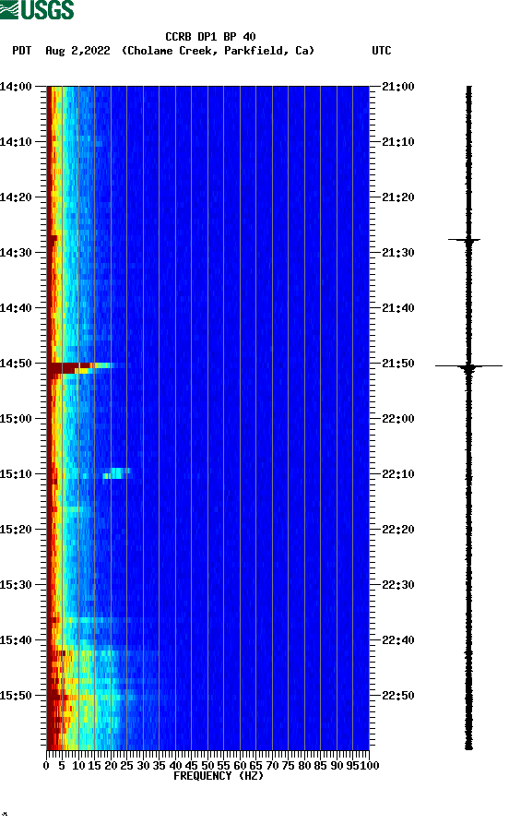Click the red low-frequency patch at 14:28

pyautogui.click(x=52, y=240)
